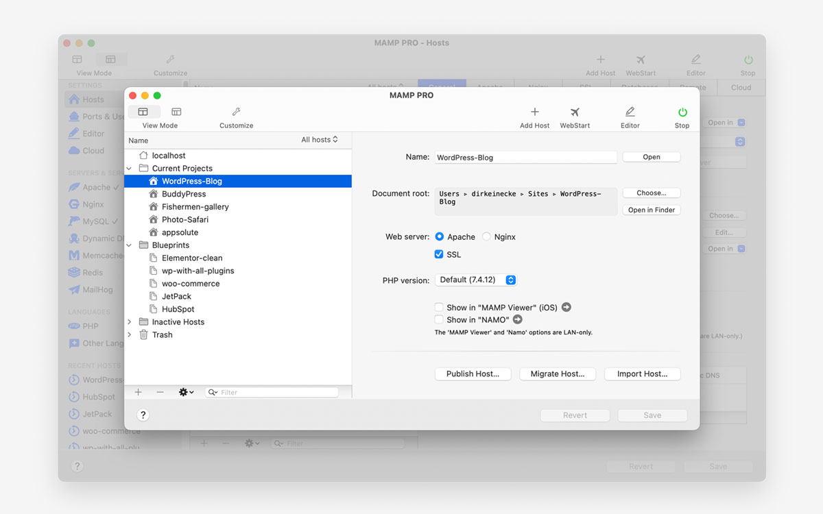Viewport: 823px width, 514px height.
Task: Expand the Inactive Hosts group
Action: pyautogui.click(x=129, y=322)
